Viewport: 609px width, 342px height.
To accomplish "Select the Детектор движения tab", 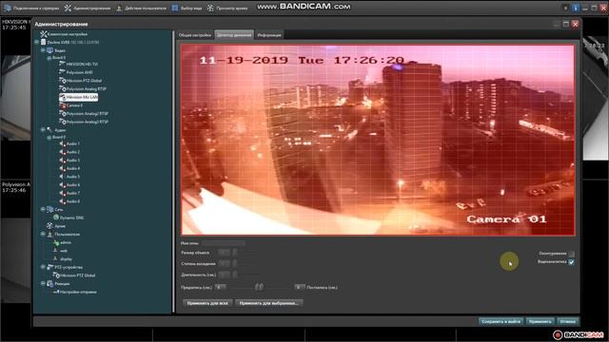I will (x=234, y=35).
